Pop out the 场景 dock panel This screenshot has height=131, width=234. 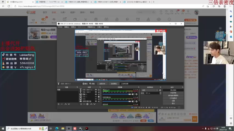(77, 87)
